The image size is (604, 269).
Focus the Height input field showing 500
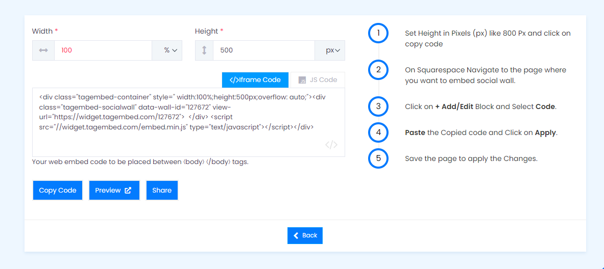click(x=264, y=50)
